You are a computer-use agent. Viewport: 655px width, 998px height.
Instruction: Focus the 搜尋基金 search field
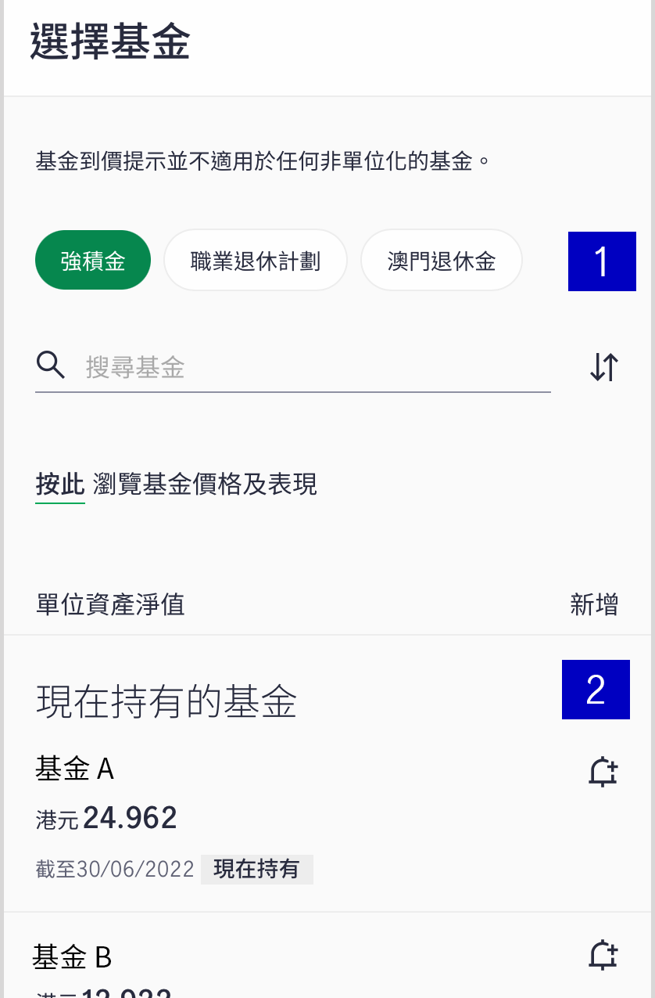tap(317, 366)
